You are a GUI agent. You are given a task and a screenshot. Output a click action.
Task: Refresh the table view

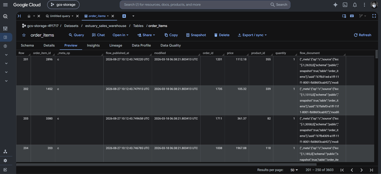pos(362,35)
